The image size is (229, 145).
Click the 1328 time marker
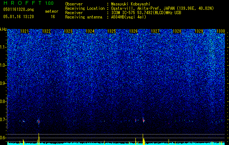click(x=177, y=31)
